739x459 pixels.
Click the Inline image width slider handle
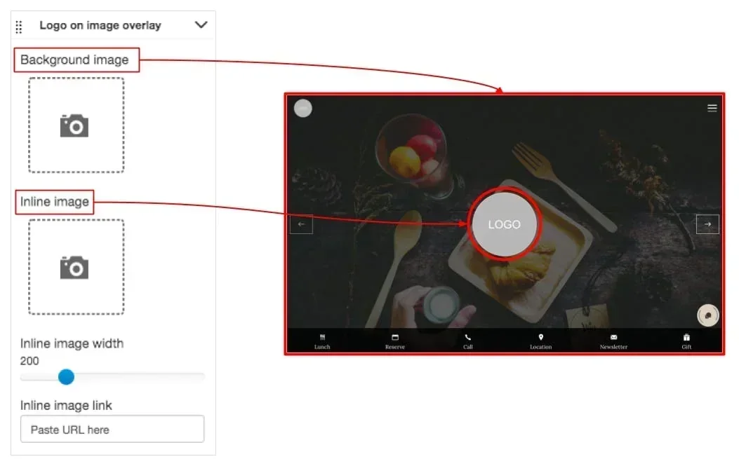click(67, 376)
